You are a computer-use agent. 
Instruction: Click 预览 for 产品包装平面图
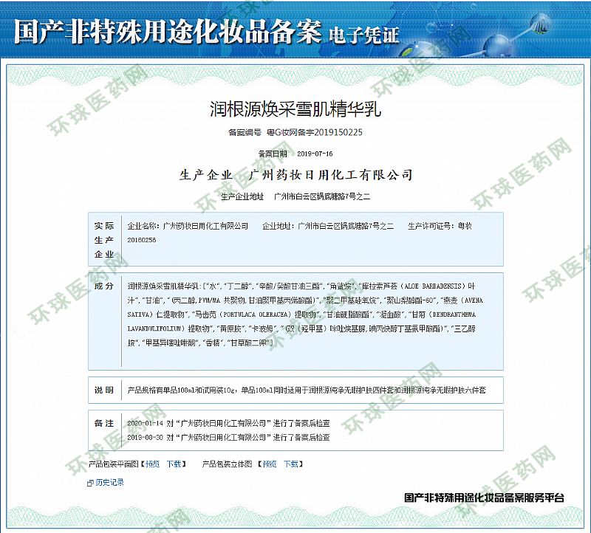click(x=151, y=464)
